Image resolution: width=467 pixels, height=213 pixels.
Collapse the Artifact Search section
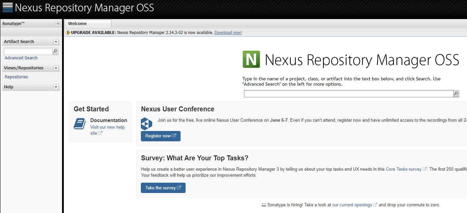coord(56,42)
